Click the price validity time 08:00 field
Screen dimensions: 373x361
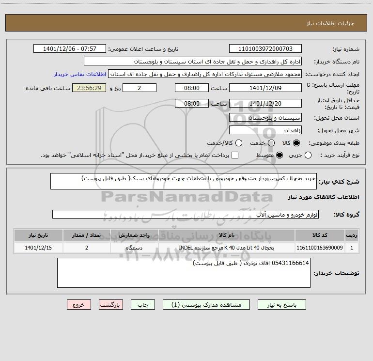click(x=192, y=103)
